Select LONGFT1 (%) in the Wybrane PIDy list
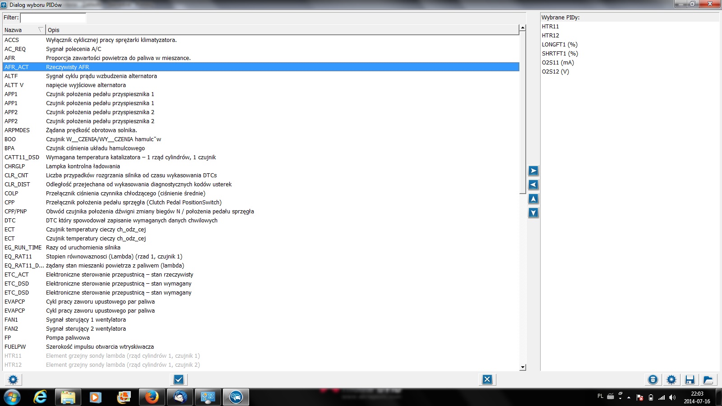The height and width of the screenshot is (406, 722). coord(560,45)
